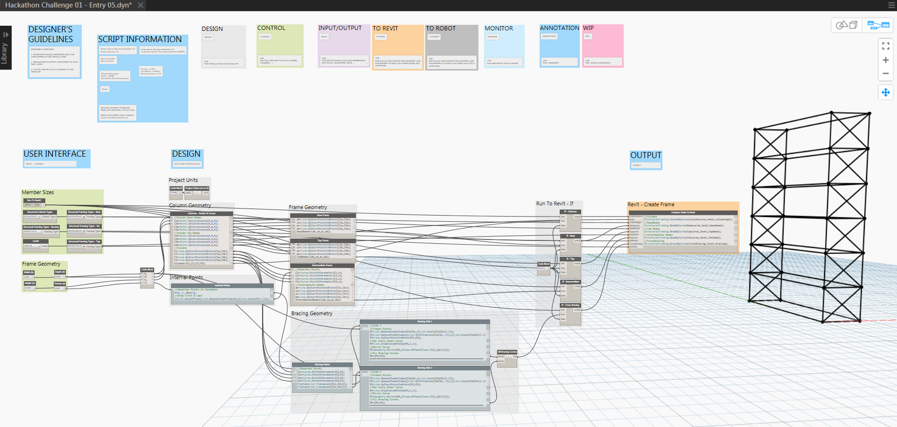Expand the Library side panel
The width and height of the screenshot is (897, 427).
tap(6, 47)
